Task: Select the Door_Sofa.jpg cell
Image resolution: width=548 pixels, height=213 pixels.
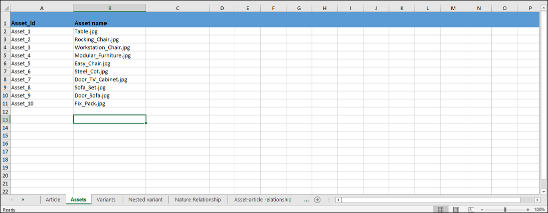Action: [x=110, y=95]
